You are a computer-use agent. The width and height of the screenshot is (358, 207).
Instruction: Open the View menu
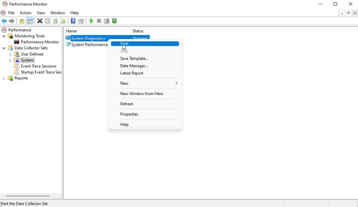[x=41, y=13]
